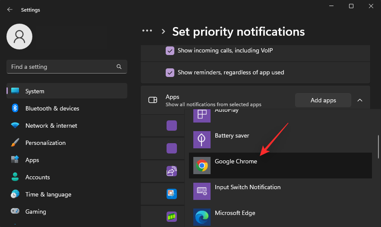
Task: Open Bluetooth & devices settings
Action: click(52, 108)
